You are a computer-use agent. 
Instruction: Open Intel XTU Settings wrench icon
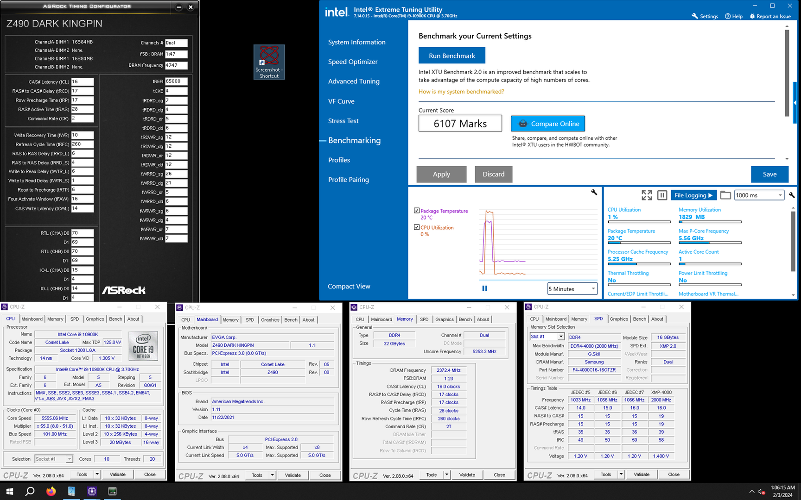click(694, 16)
